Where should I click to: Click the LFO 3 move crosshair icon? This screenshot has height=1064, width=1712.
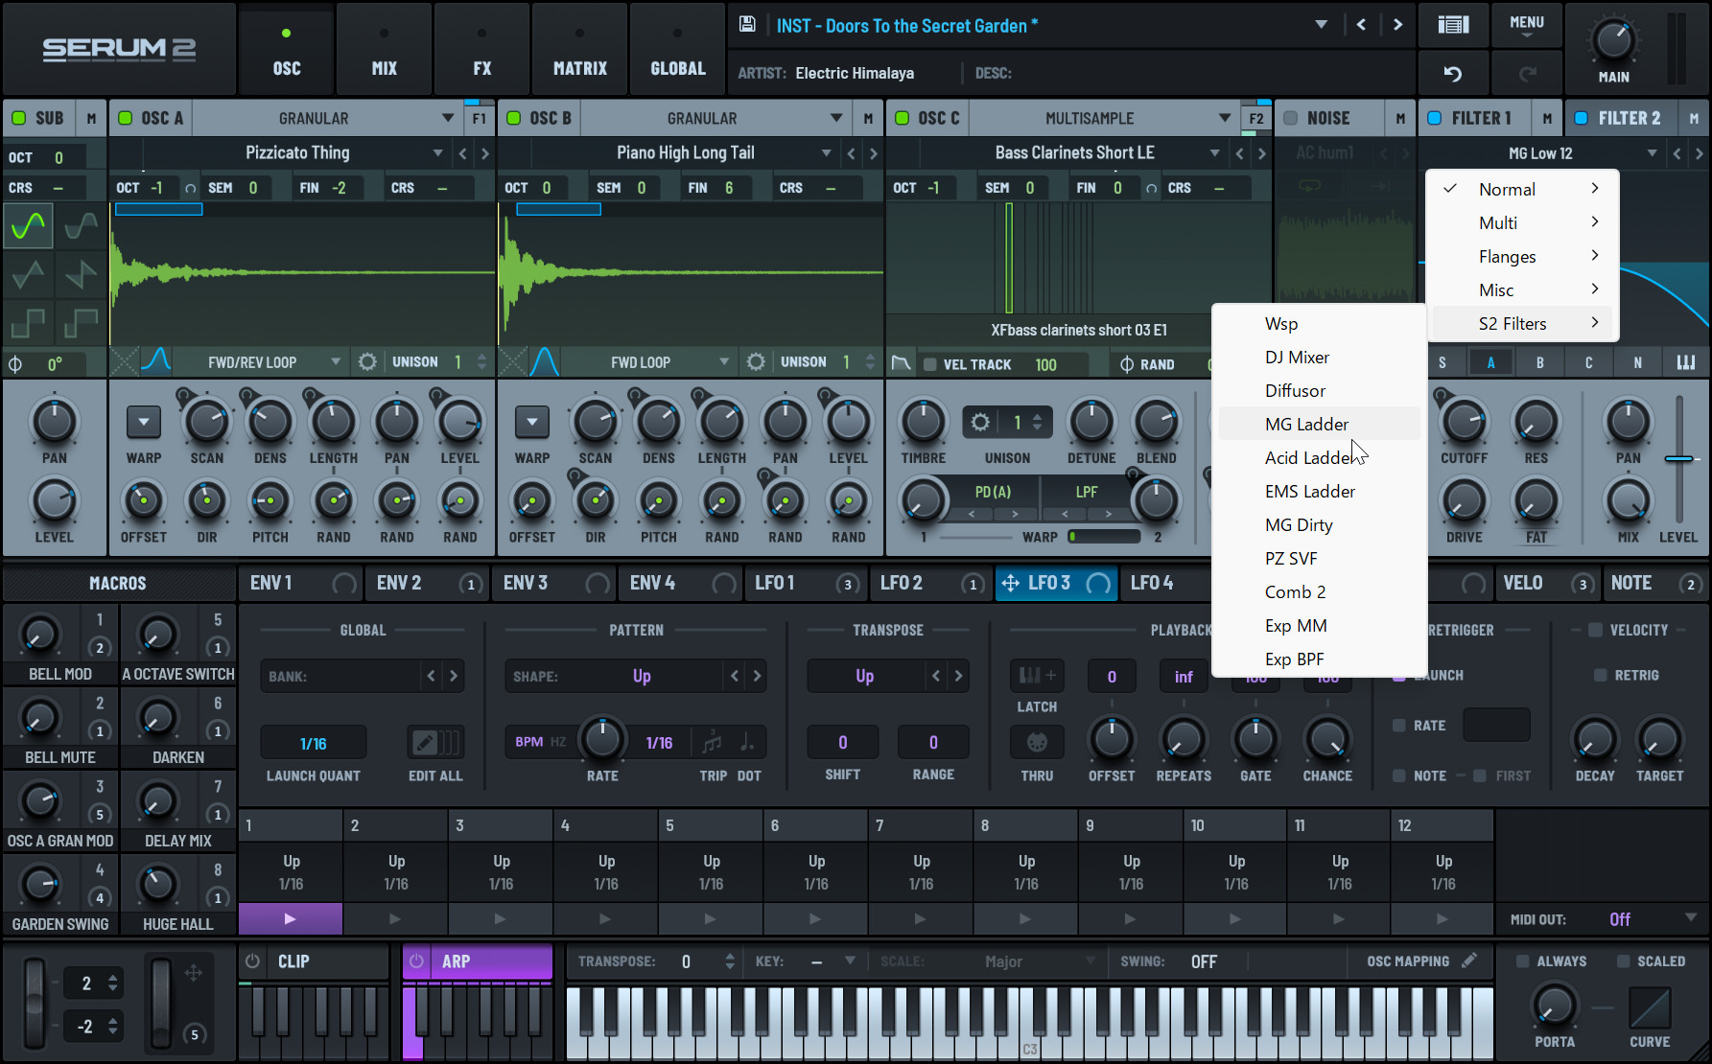tap(1010, 583)
